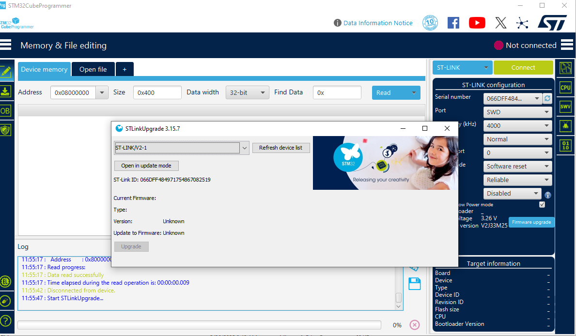Open the help question mark icon
The height and width of the screenshot is (336, 576).
tap(5, 321)
